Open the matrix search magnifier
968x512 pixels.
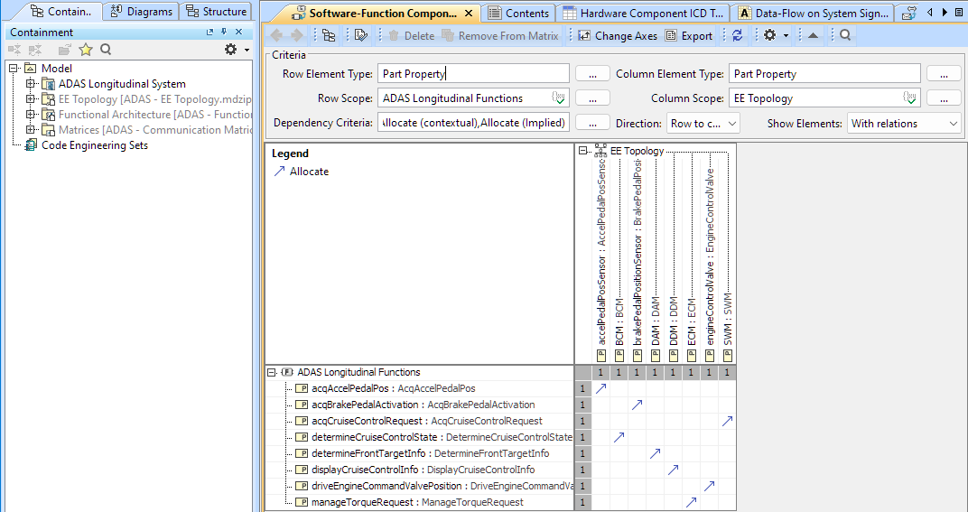point(844,35)
